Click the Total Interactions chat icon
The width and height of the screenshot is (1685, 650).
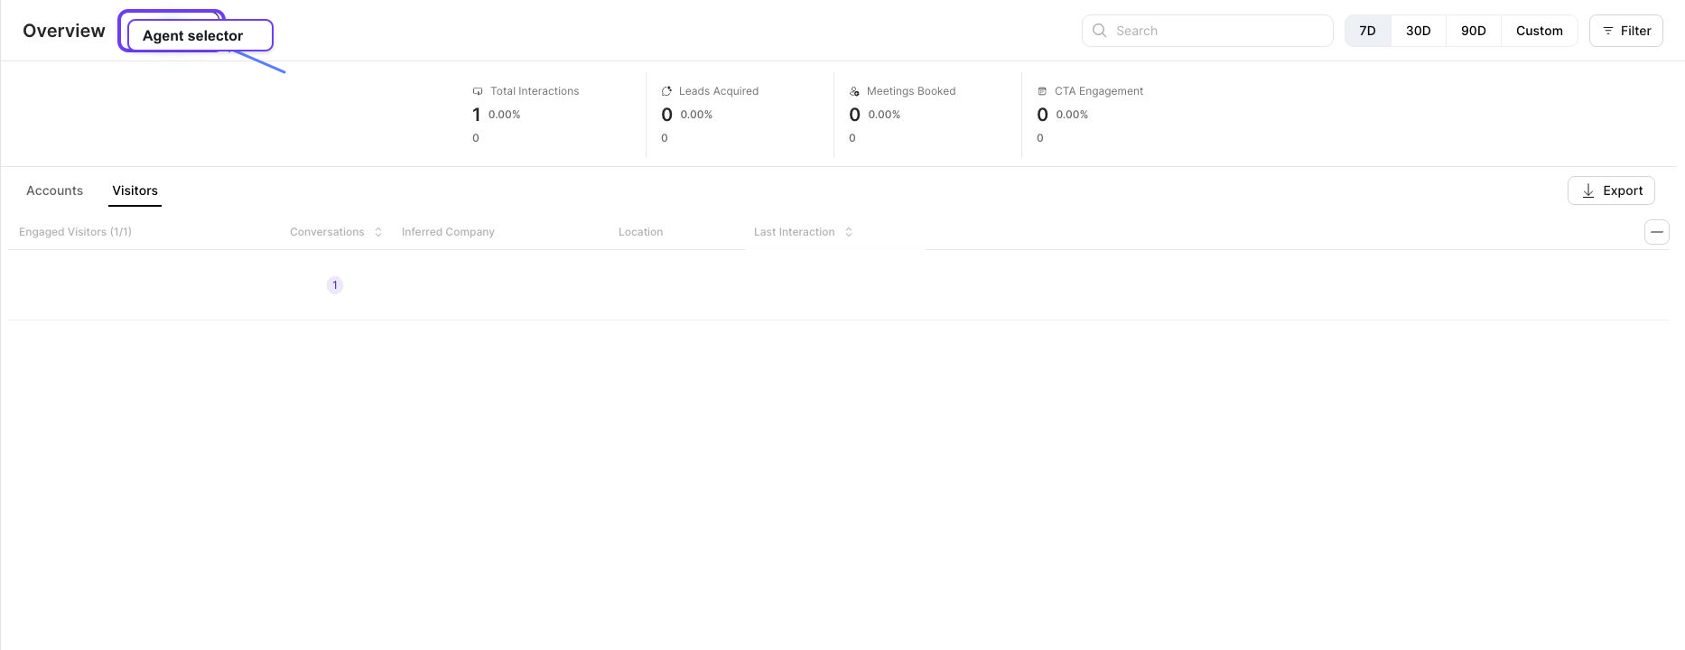478,91
